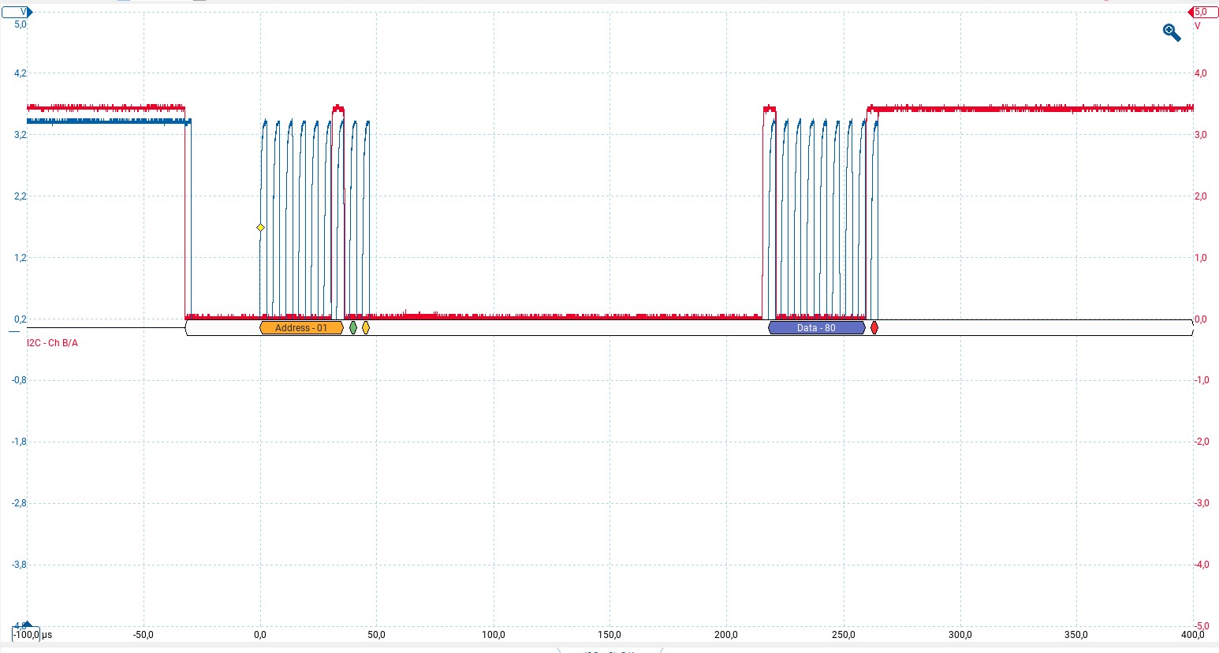The width and height of the screenshot is (1219, 653).
Task: Click the zoom magnifier icon on the graph
Action: pos(1172,32)
